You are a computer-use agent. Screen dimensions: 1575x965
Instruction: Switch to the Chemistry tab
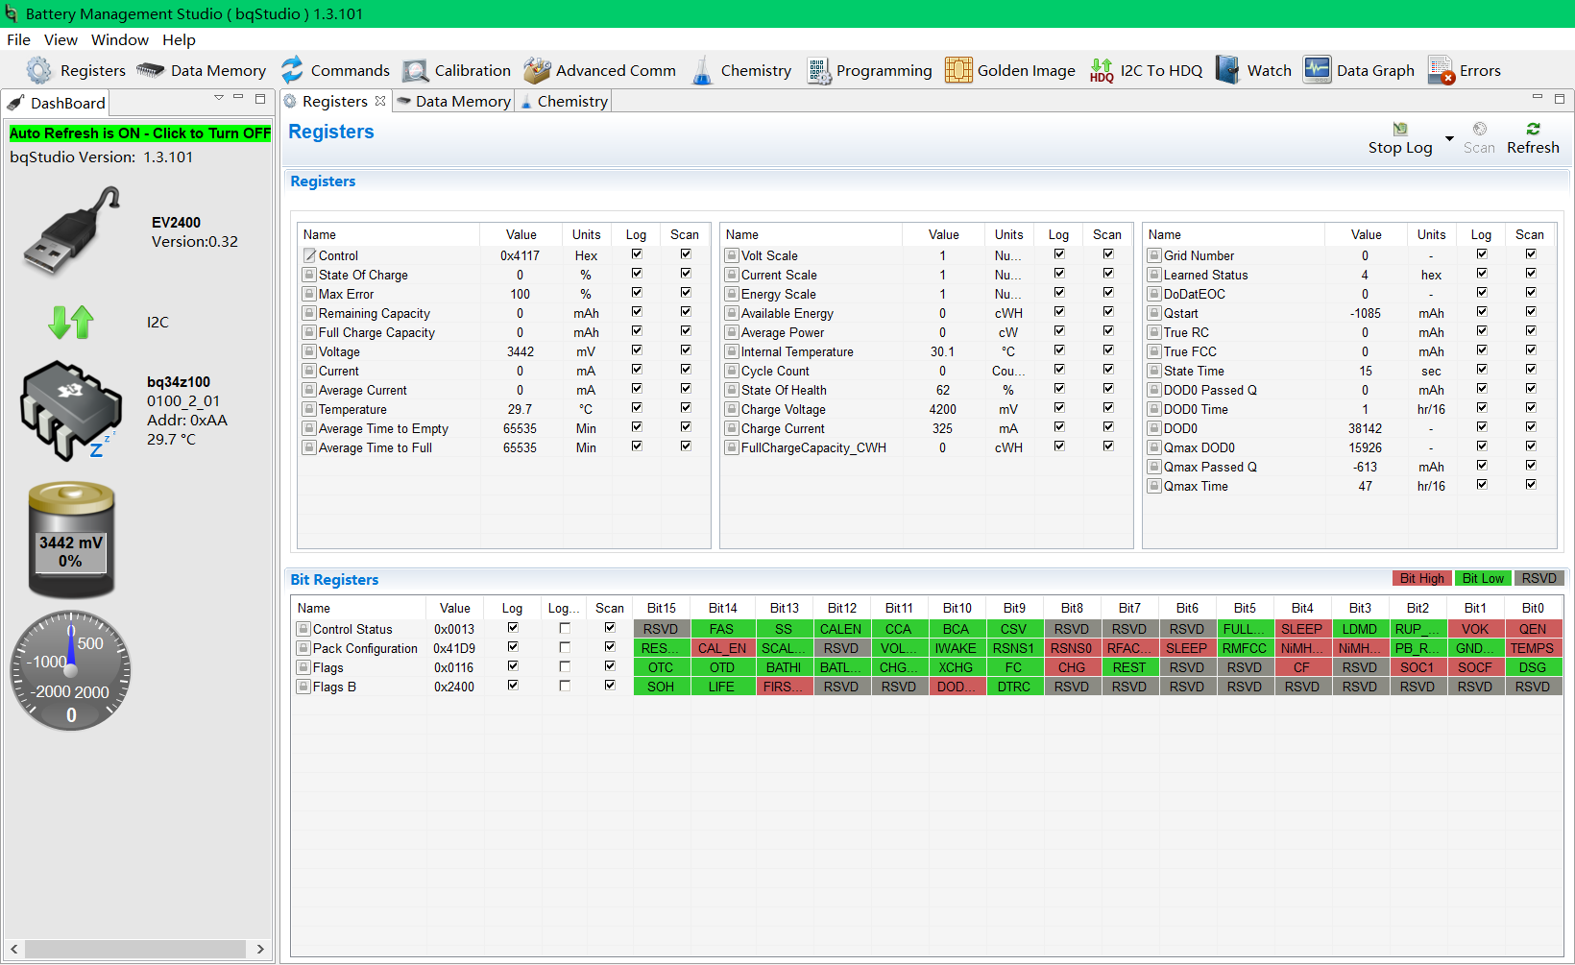coord(565,101)
